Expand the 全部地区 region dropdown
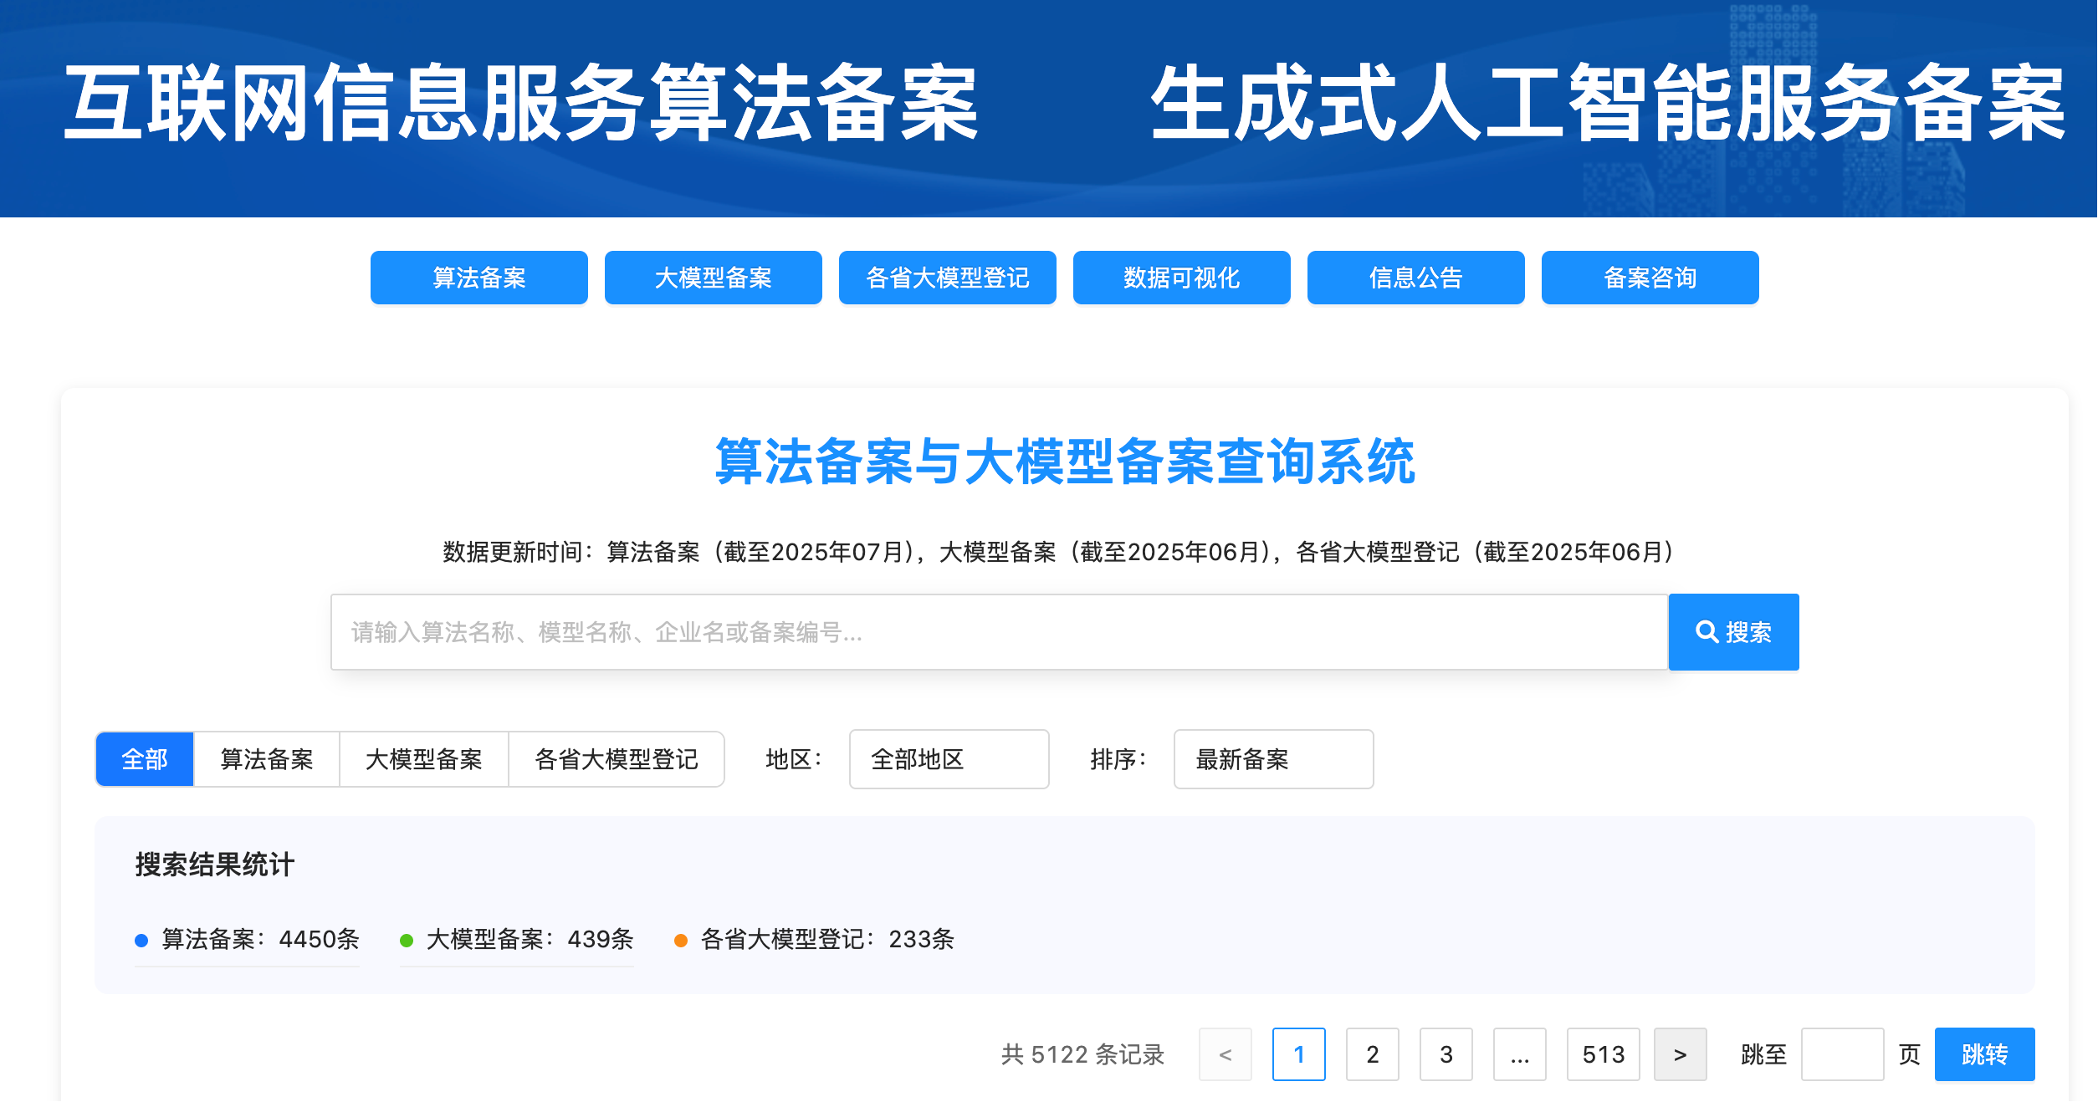 (x=949, y=759)
